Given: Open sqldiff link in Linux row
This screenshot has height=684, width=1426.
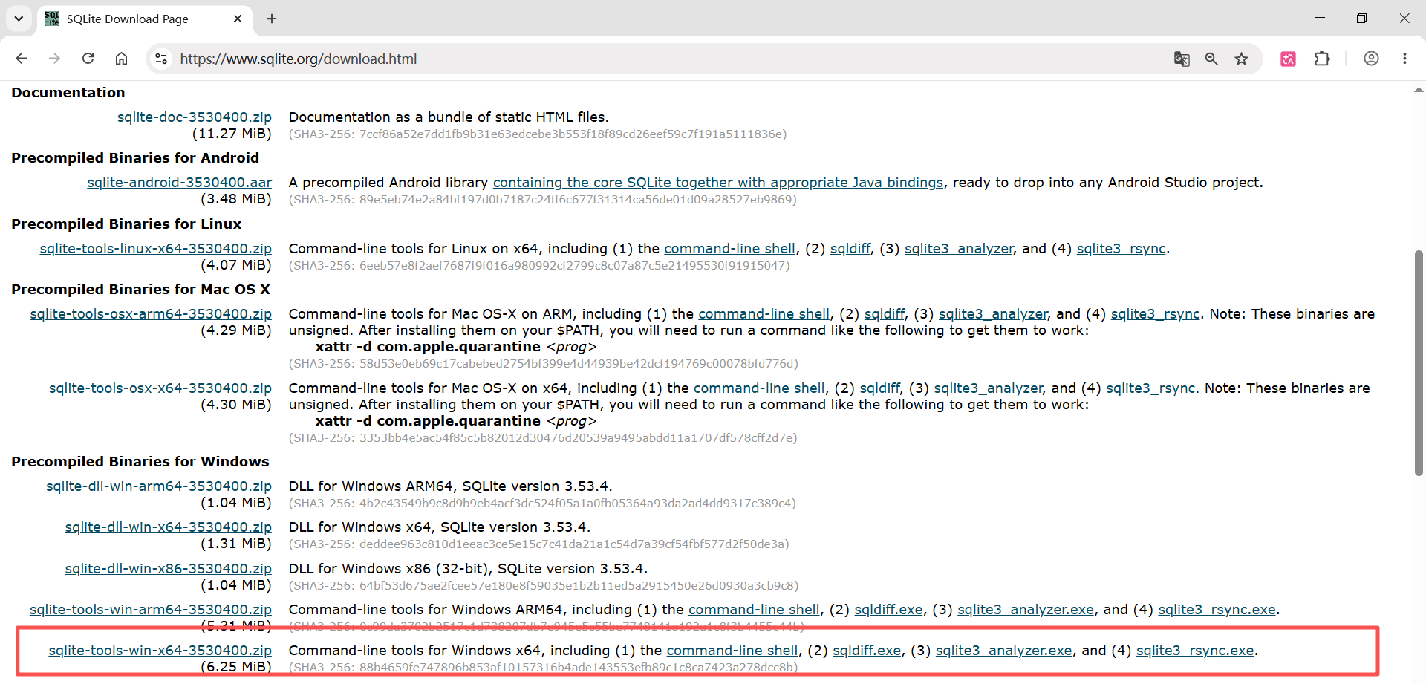Looking at the screenshot, I should click(x=850, y=248).
